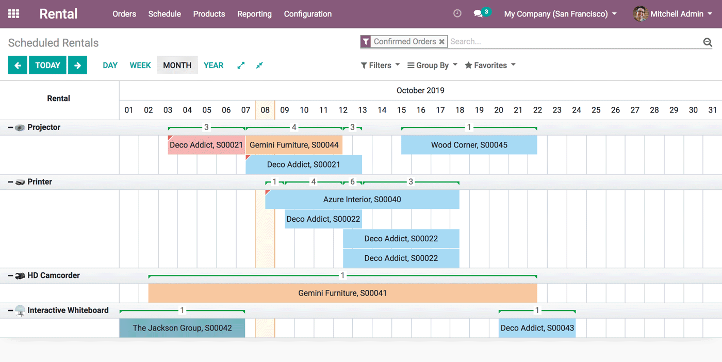Open the Reporting menu
The height and width of the screenshot is (362, 722).
point(254,14)
